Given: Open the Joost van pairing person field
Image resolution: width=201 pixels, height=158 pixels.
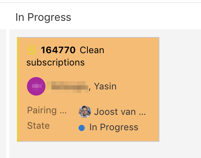Looking at the screenshot, I should (112, 112).
